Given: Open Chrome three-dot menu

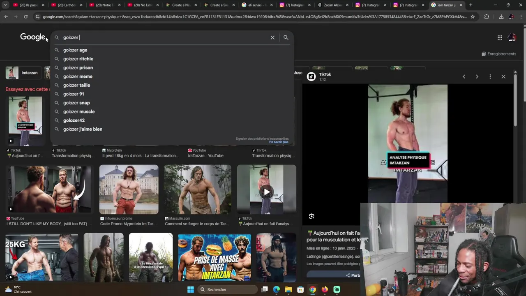Looking at the screenshot, I should (521, 17).
